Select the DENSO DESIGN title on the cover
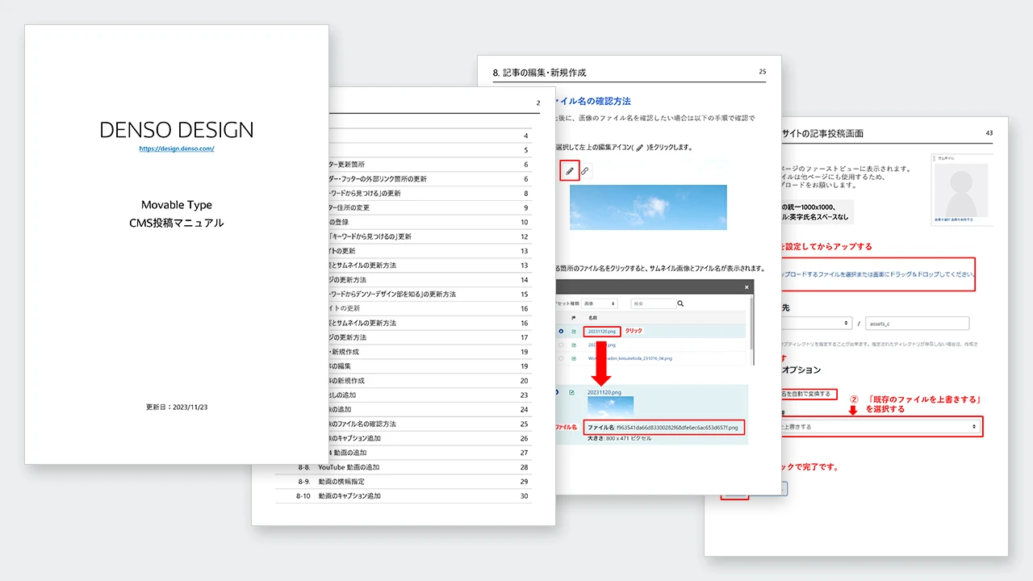The image size is (1033, 581). click(x=177, y=130)
